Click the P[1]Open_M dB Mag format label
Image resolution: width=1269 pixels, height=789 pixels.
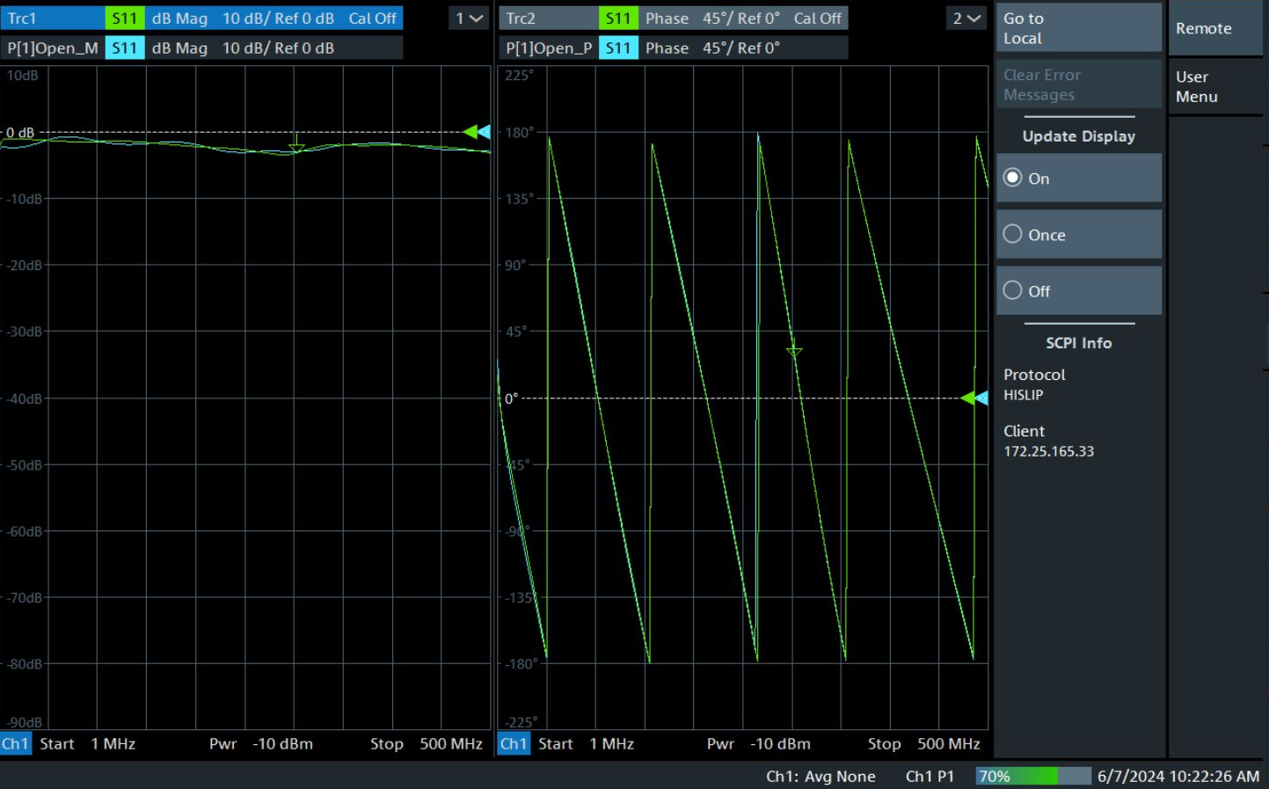click(x=179, y=48)
